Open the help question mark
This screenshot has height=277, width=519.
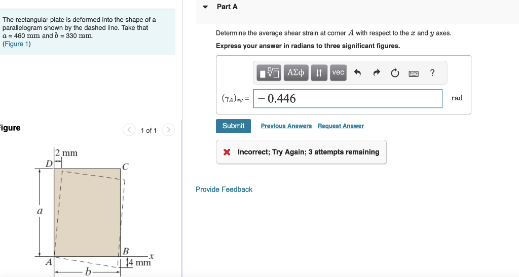pos(432,73)
